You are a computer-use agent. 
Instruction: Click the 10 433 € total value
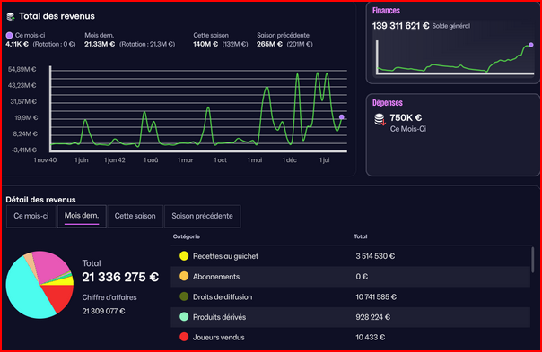point(371,337)
